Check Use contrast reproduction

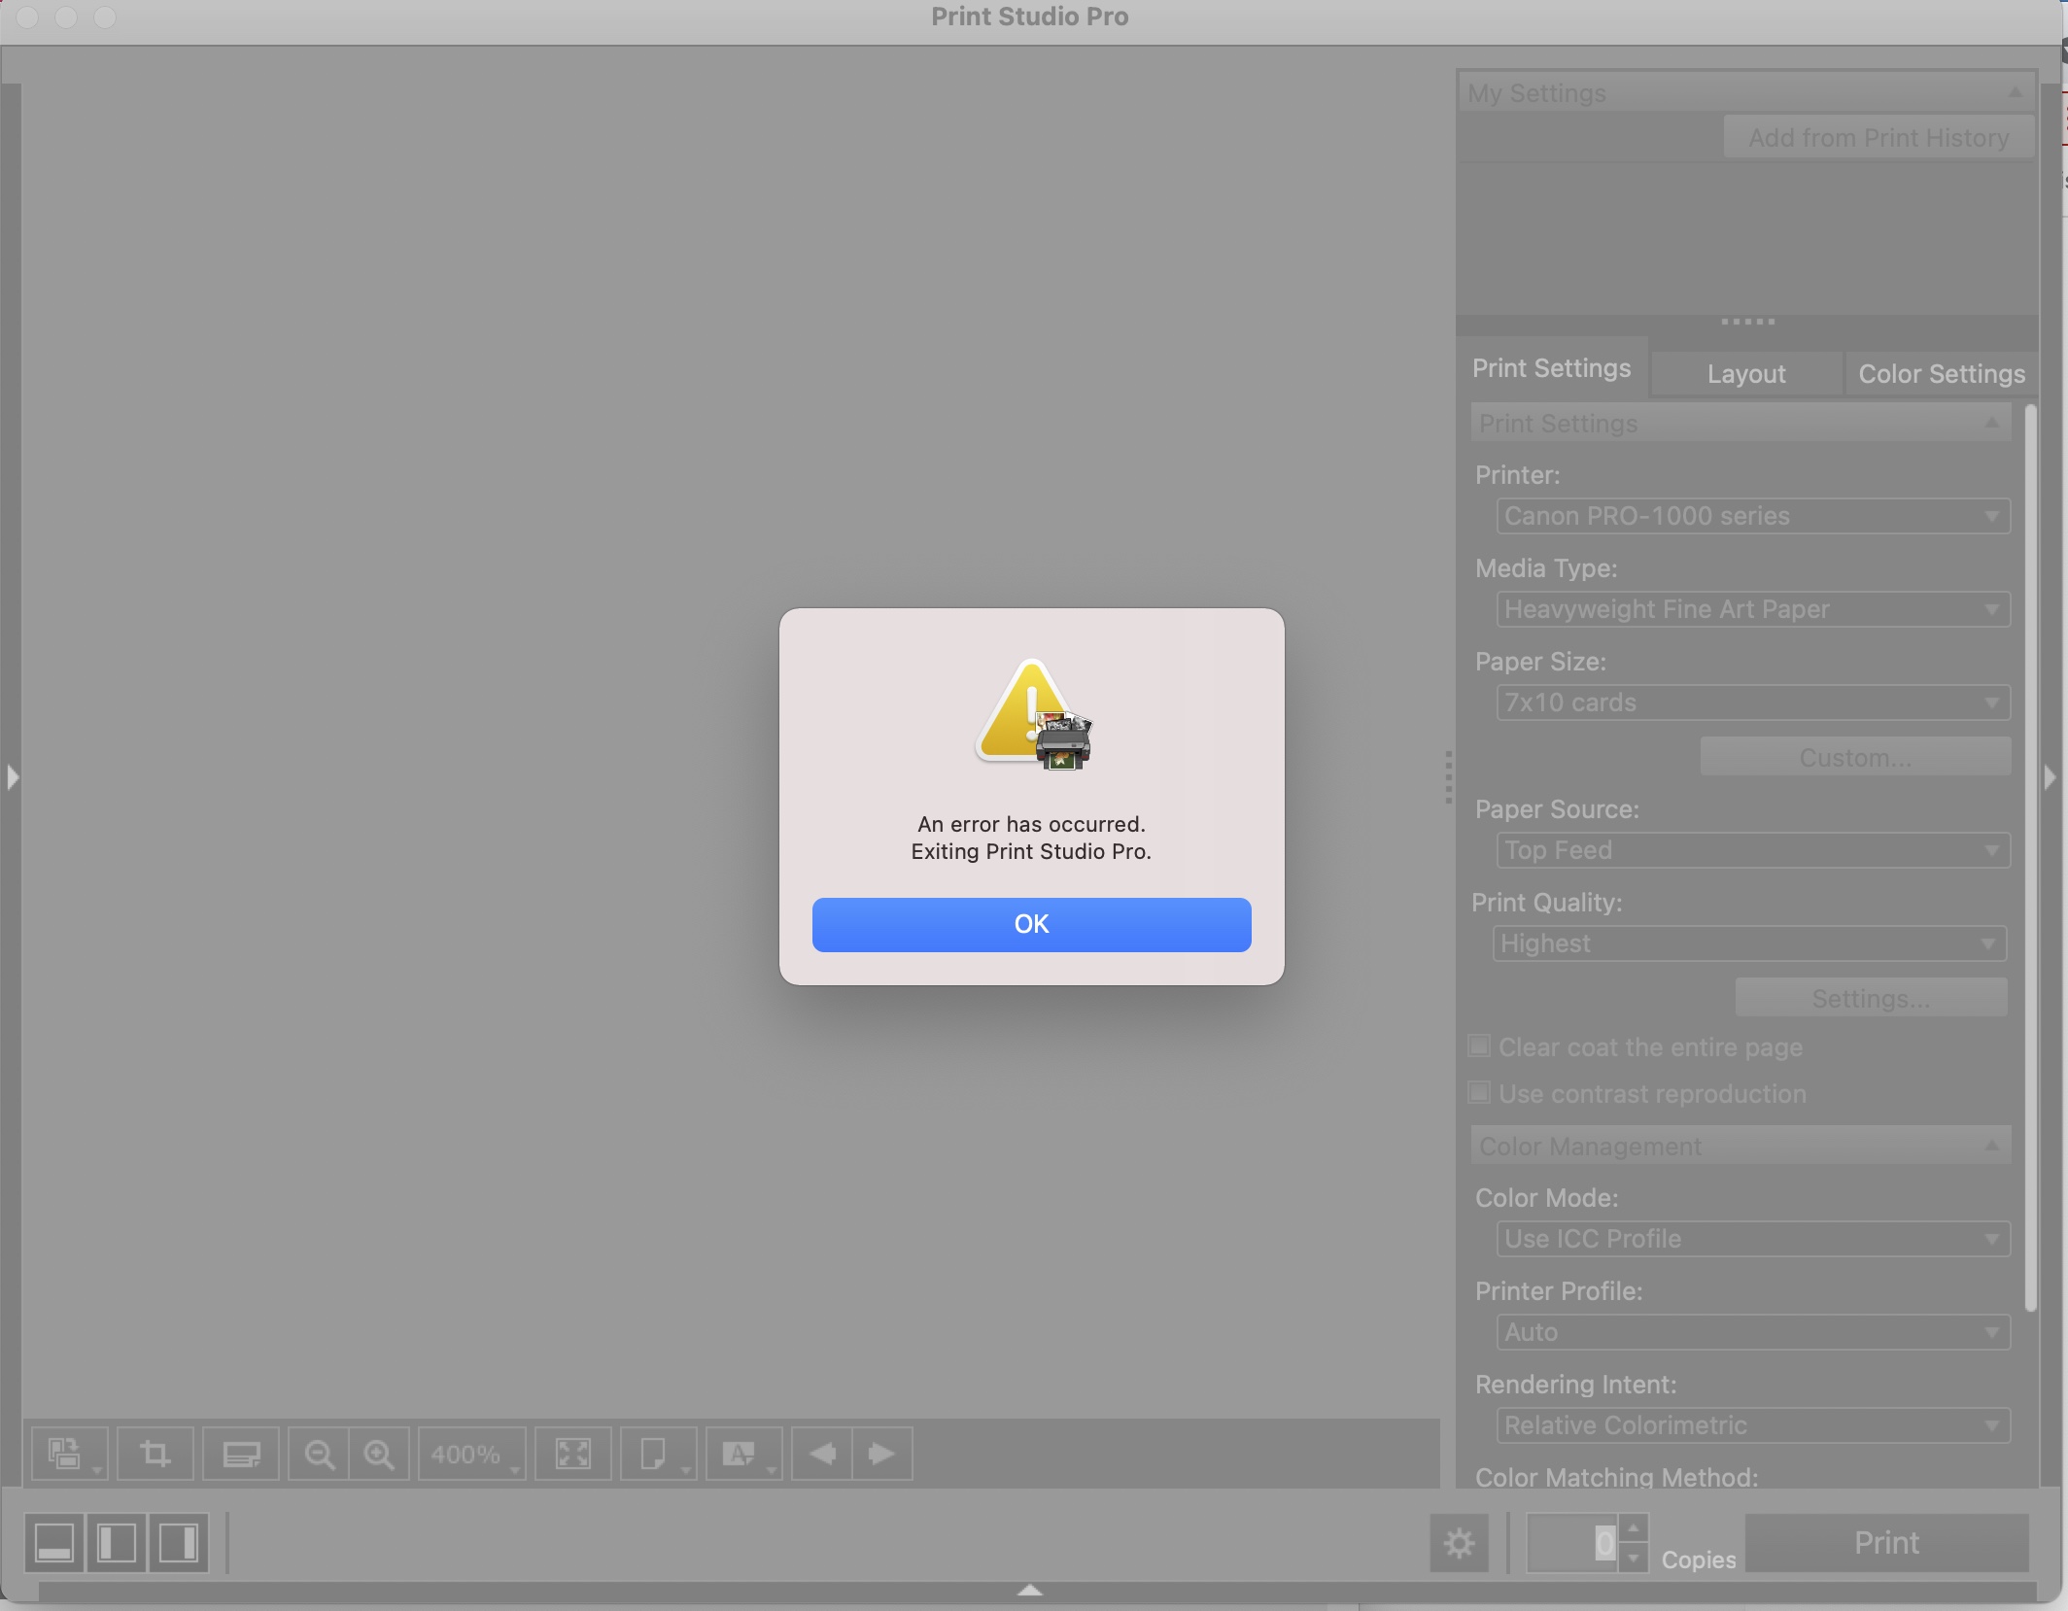pos(1479,1093)
